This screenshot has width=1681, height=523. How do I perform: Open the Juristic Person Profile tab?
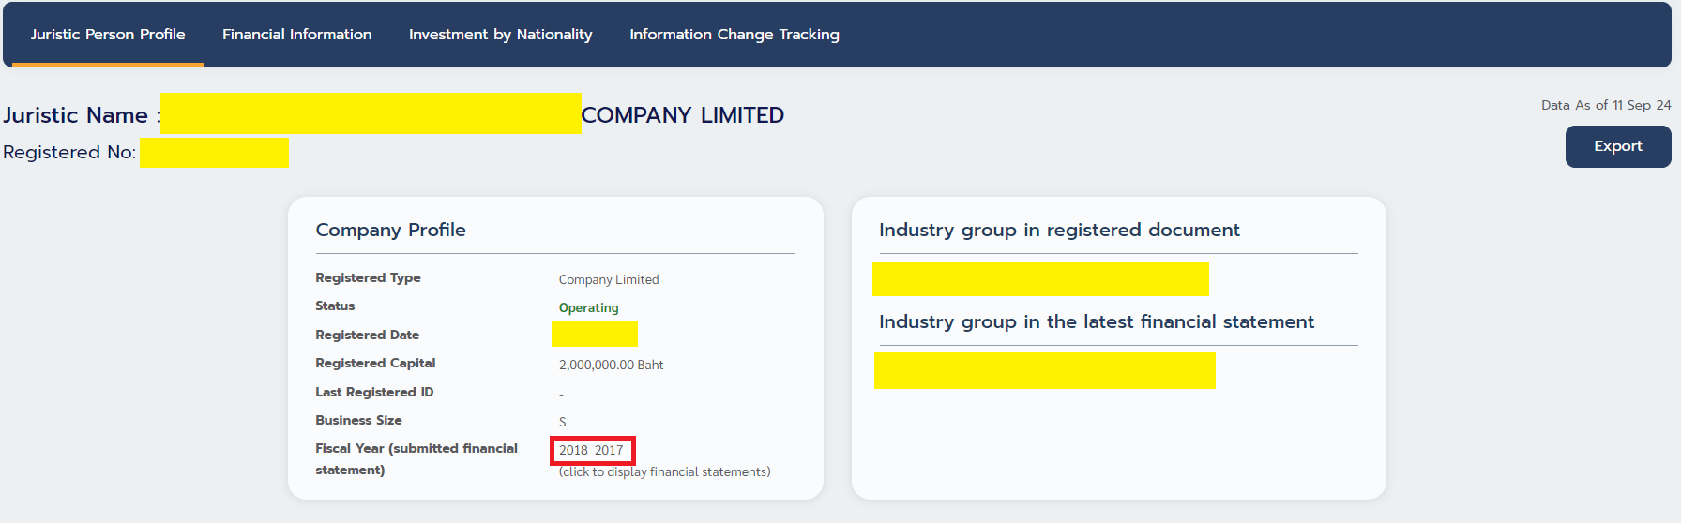(x=108, y=35)
